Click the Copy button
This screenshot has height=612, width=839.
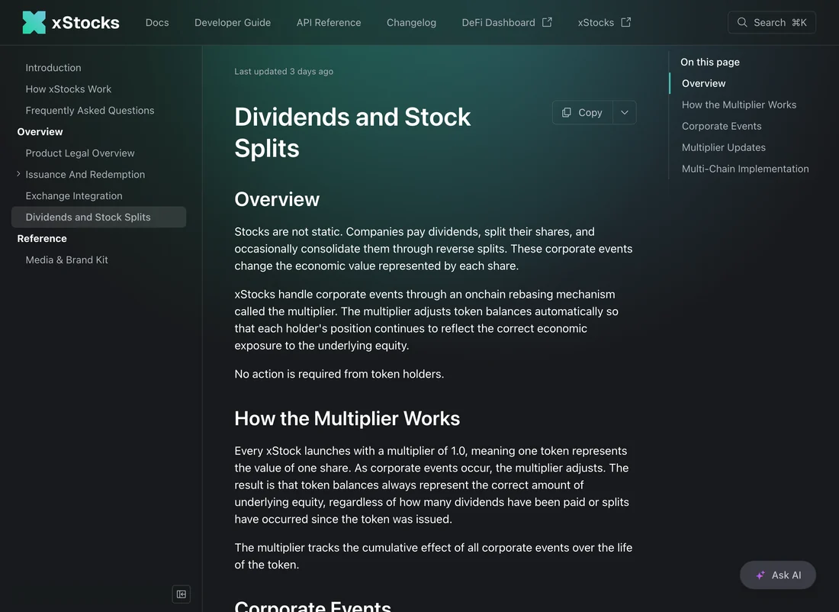pyautogui.click(x=583, y=112)
